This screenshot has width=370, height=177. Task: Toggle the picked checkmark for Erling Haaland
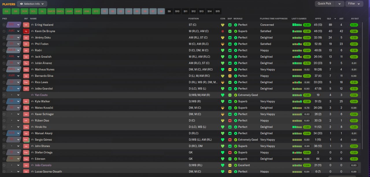[x=4, y=25]
